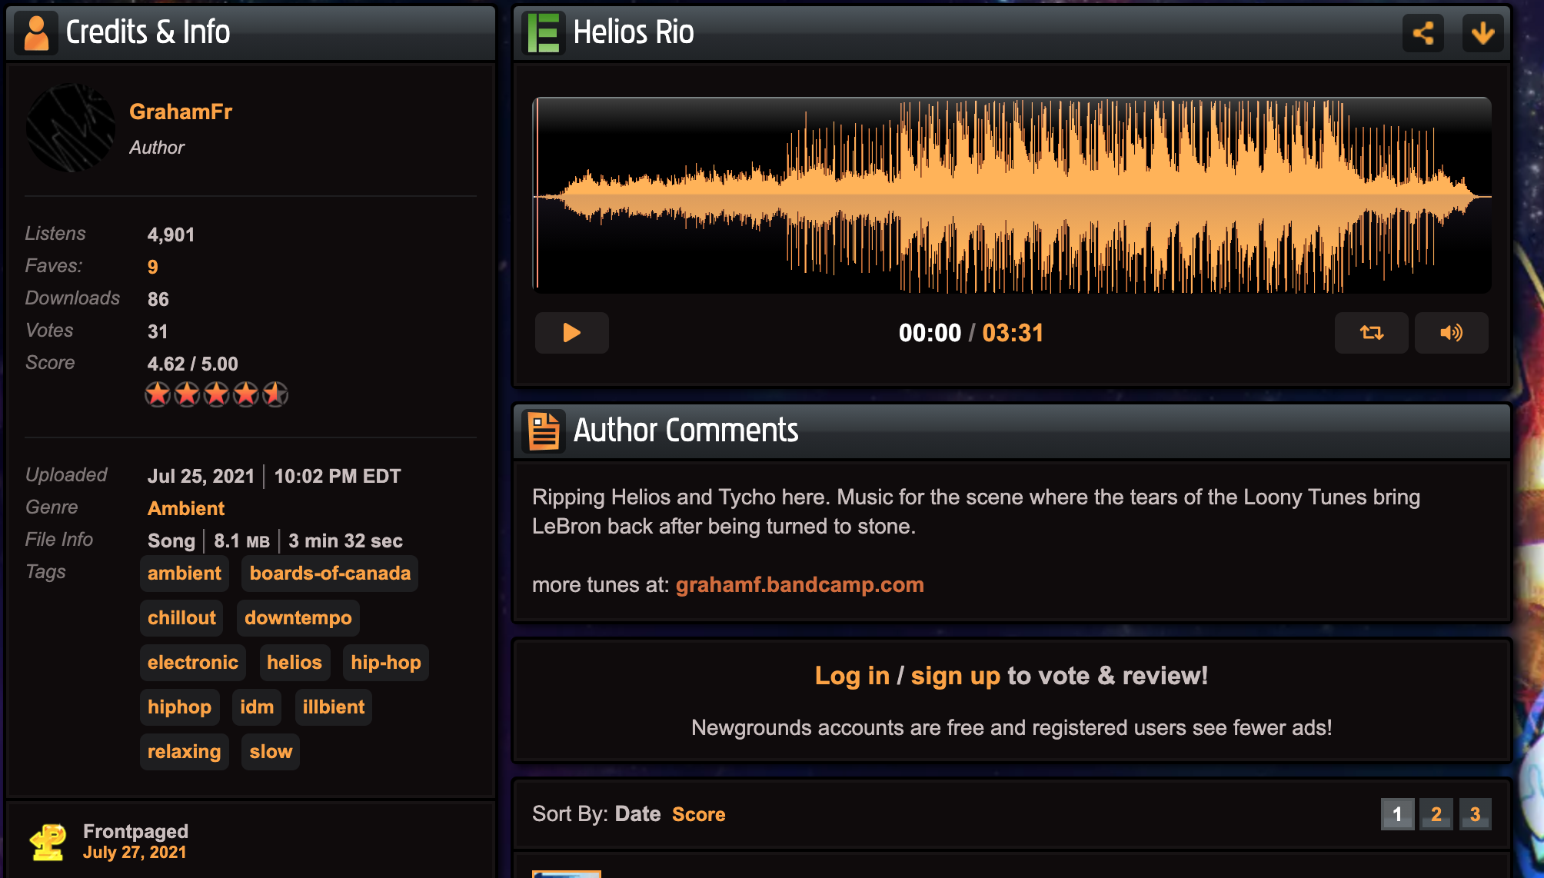Seek in the audio waveform
Screen dimensions: 1544x878
pos(1012,195)
